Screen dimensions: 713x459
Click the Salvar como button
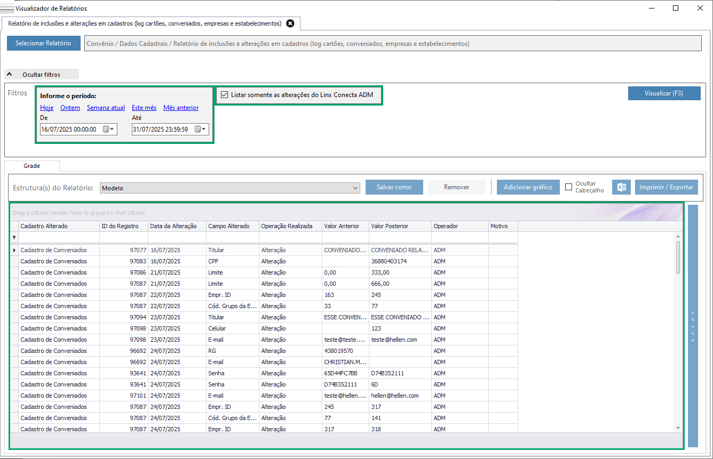(x=394, y=187)
